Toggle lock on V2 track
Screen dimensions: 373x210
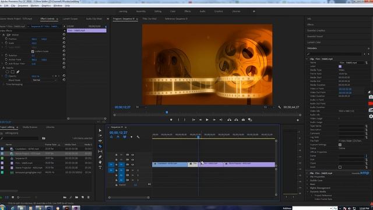pyautogui.click(x=117, y=160)
